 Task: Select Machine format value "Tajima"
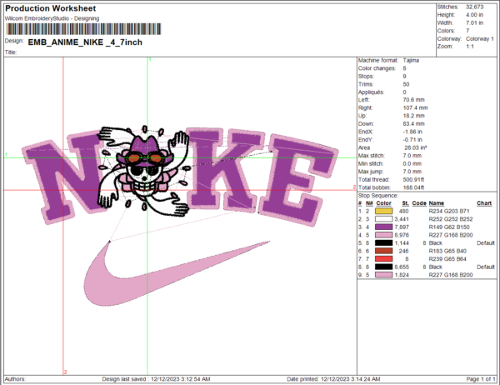(x=411, y=60)
